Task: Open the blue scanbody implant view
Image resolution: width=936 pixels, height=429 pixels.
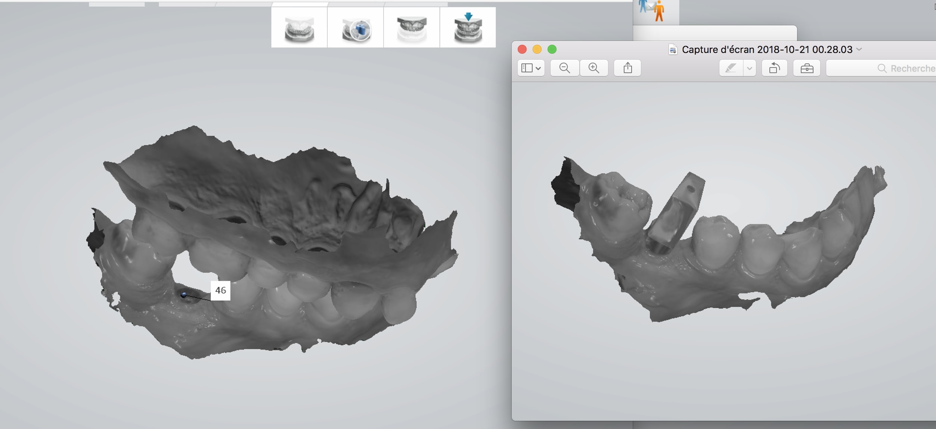Action: 356,28
